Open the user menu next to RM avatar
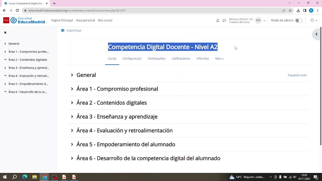The image size is (322, 181). (x=264, y=21)
